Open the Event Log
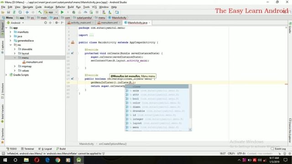The image size is (292, 164). (x=278, y=149)
